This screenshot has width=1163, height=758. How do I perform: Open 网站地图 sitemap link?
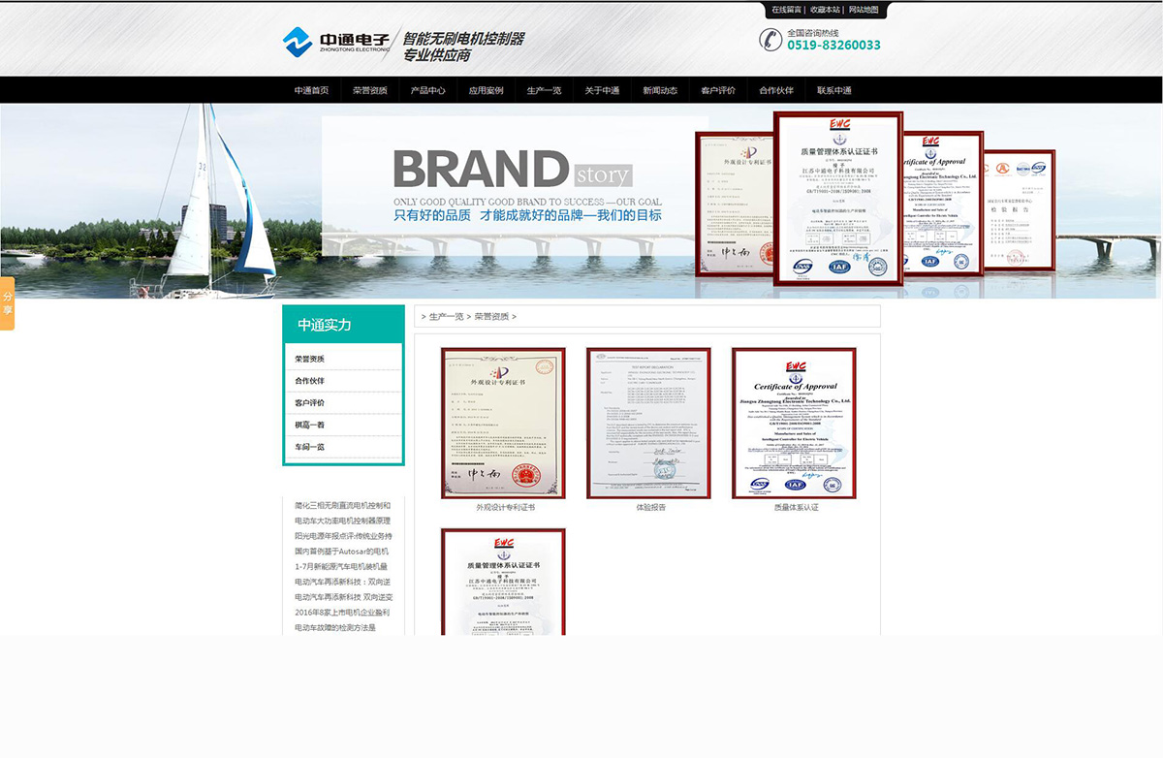point(864,10)
